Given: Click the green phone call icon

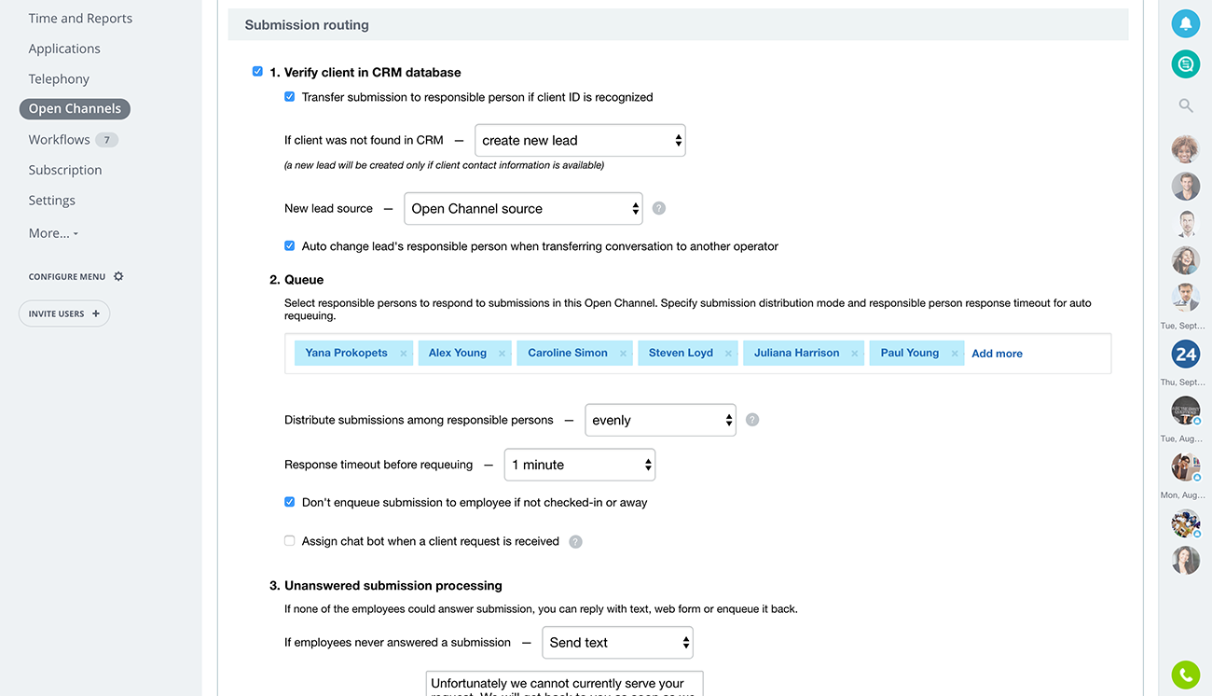Looking at the screenshot, I should 1185,674.
